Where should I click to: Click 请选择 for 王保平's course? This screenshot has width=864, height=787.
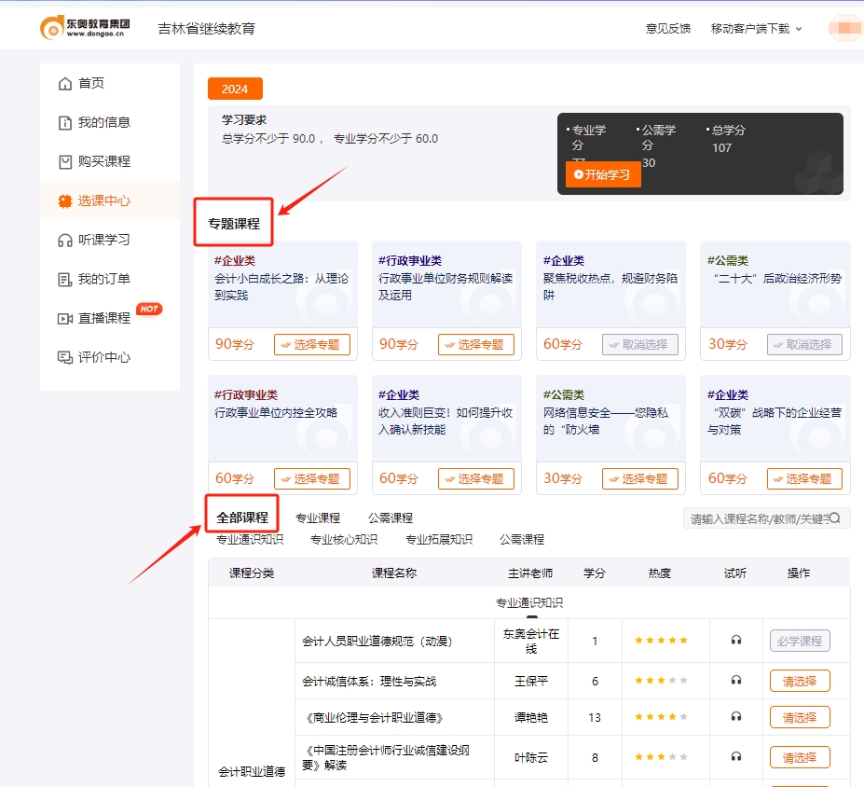(800, 681)
